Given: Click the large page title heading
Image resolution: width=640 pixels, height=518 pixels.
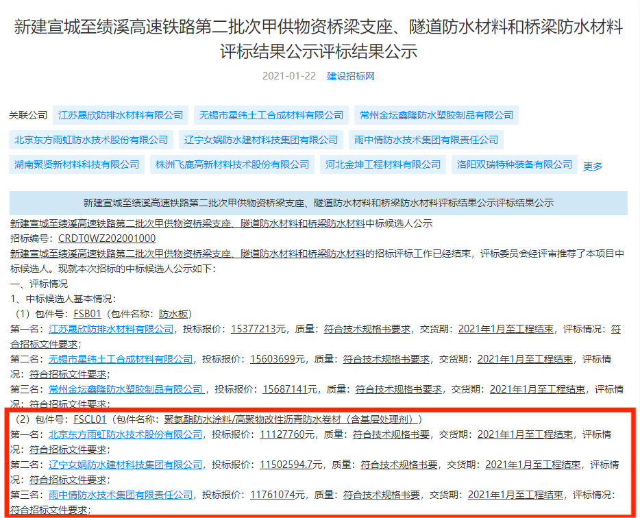Looking at the screenshot, I should pyautogui.click(x=319, y=39).
